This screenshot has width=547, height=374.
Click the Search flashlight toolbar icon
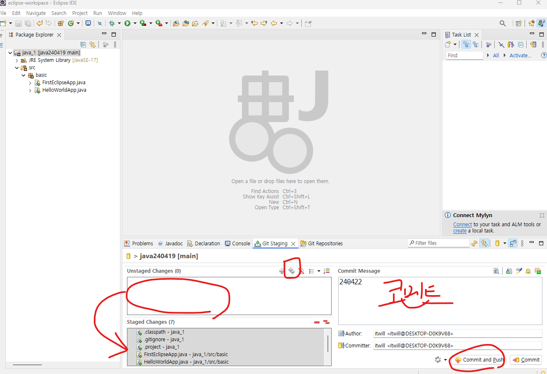click(x=205, y=23)
